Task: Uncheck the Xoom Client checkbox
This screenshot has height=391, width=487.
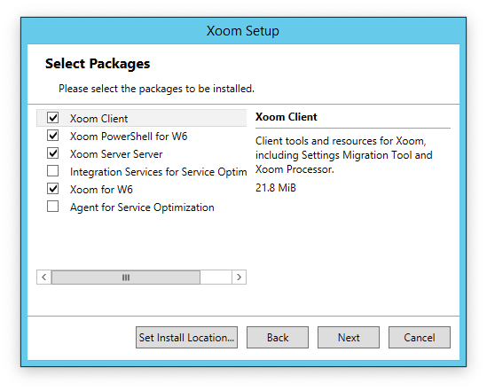Action: click(53, 118)
